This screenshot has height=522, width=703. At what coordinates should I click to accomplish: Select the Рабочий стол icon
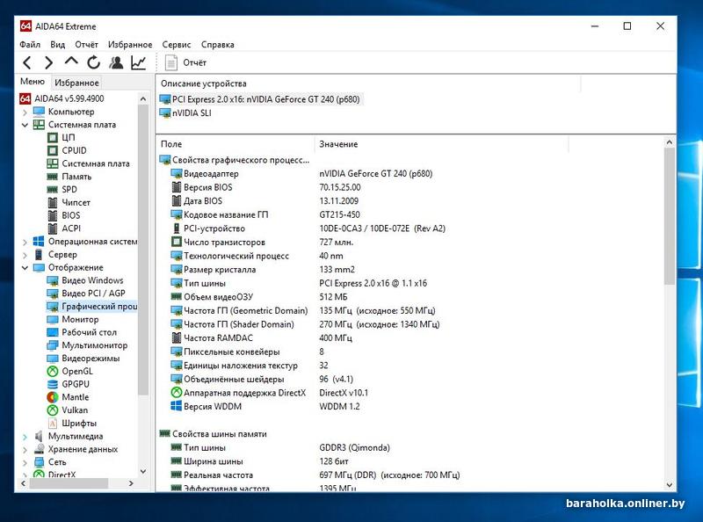[53, 333]
